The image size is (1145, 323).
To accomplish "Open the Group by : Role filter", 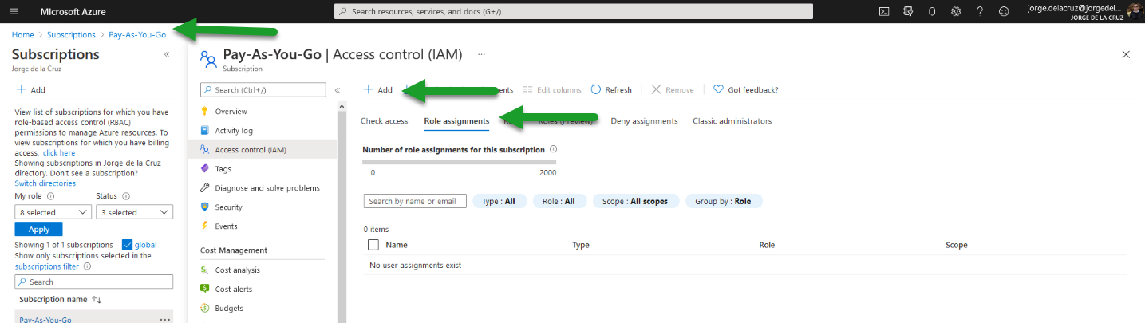I will point(724,201).
